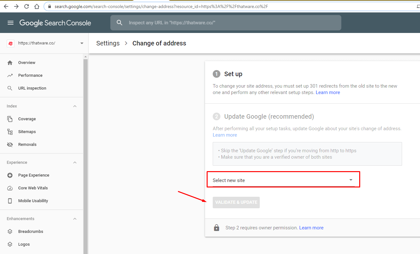Click the Coverage pages icon
This screenshot has height=254, width=420.
[10, 119]
